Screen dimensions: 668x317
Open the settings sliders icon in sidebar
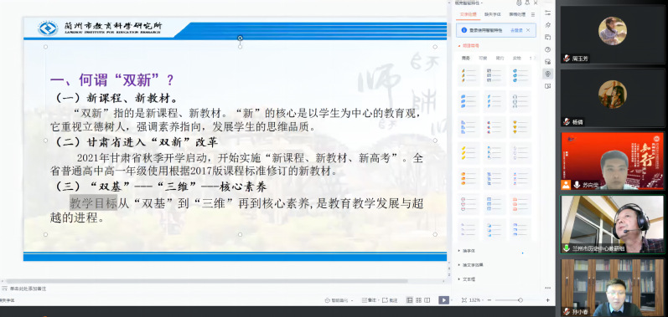coord(548,13)
